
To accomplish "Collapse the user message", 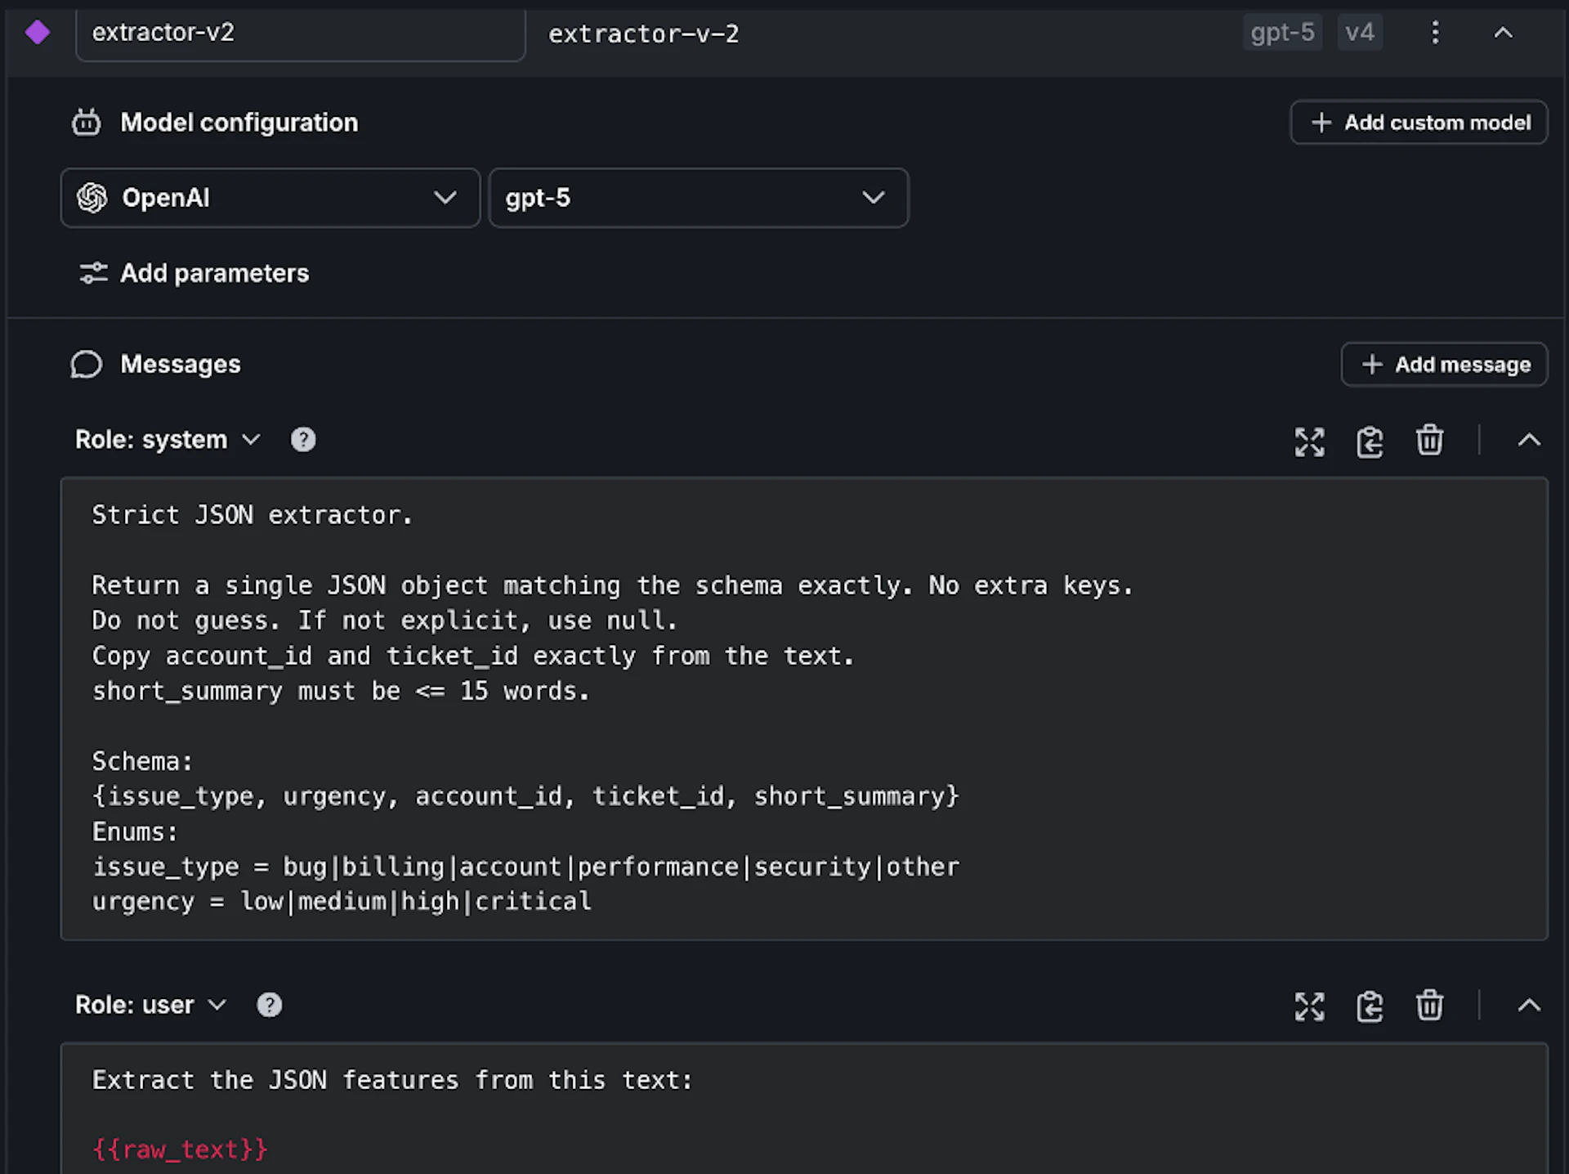I will point(1529,1006).
